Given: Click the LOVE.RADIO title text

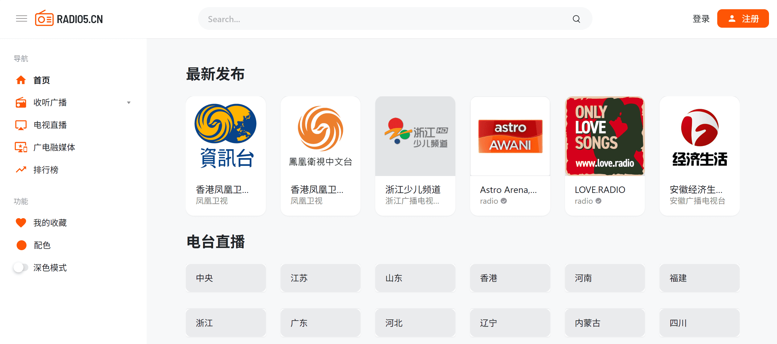Looking at the screenshot, I should tap(600, 190).
